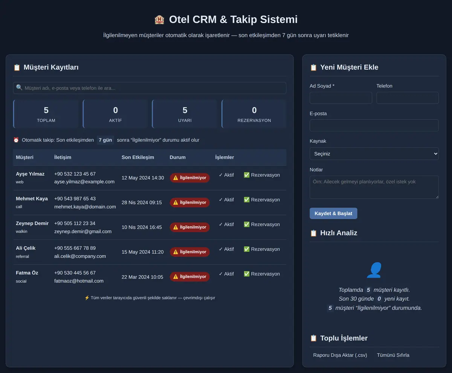Click the Kaydet & Başlat button
The width and height of the screenshot is (452, 373).
click(x=333, y=213)
